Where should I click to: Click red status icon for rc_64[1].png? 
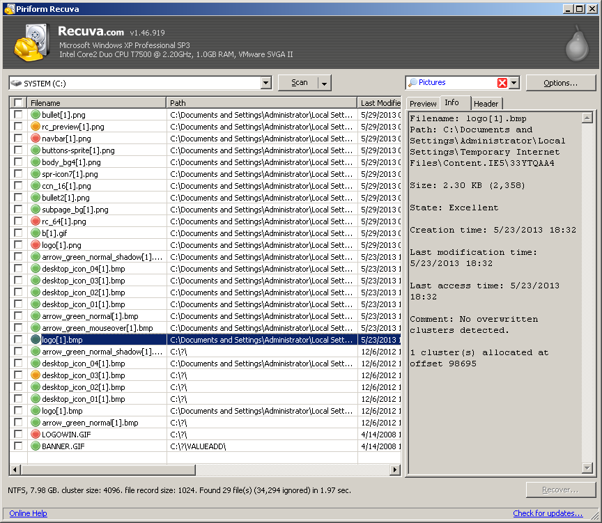pos(36,221)
